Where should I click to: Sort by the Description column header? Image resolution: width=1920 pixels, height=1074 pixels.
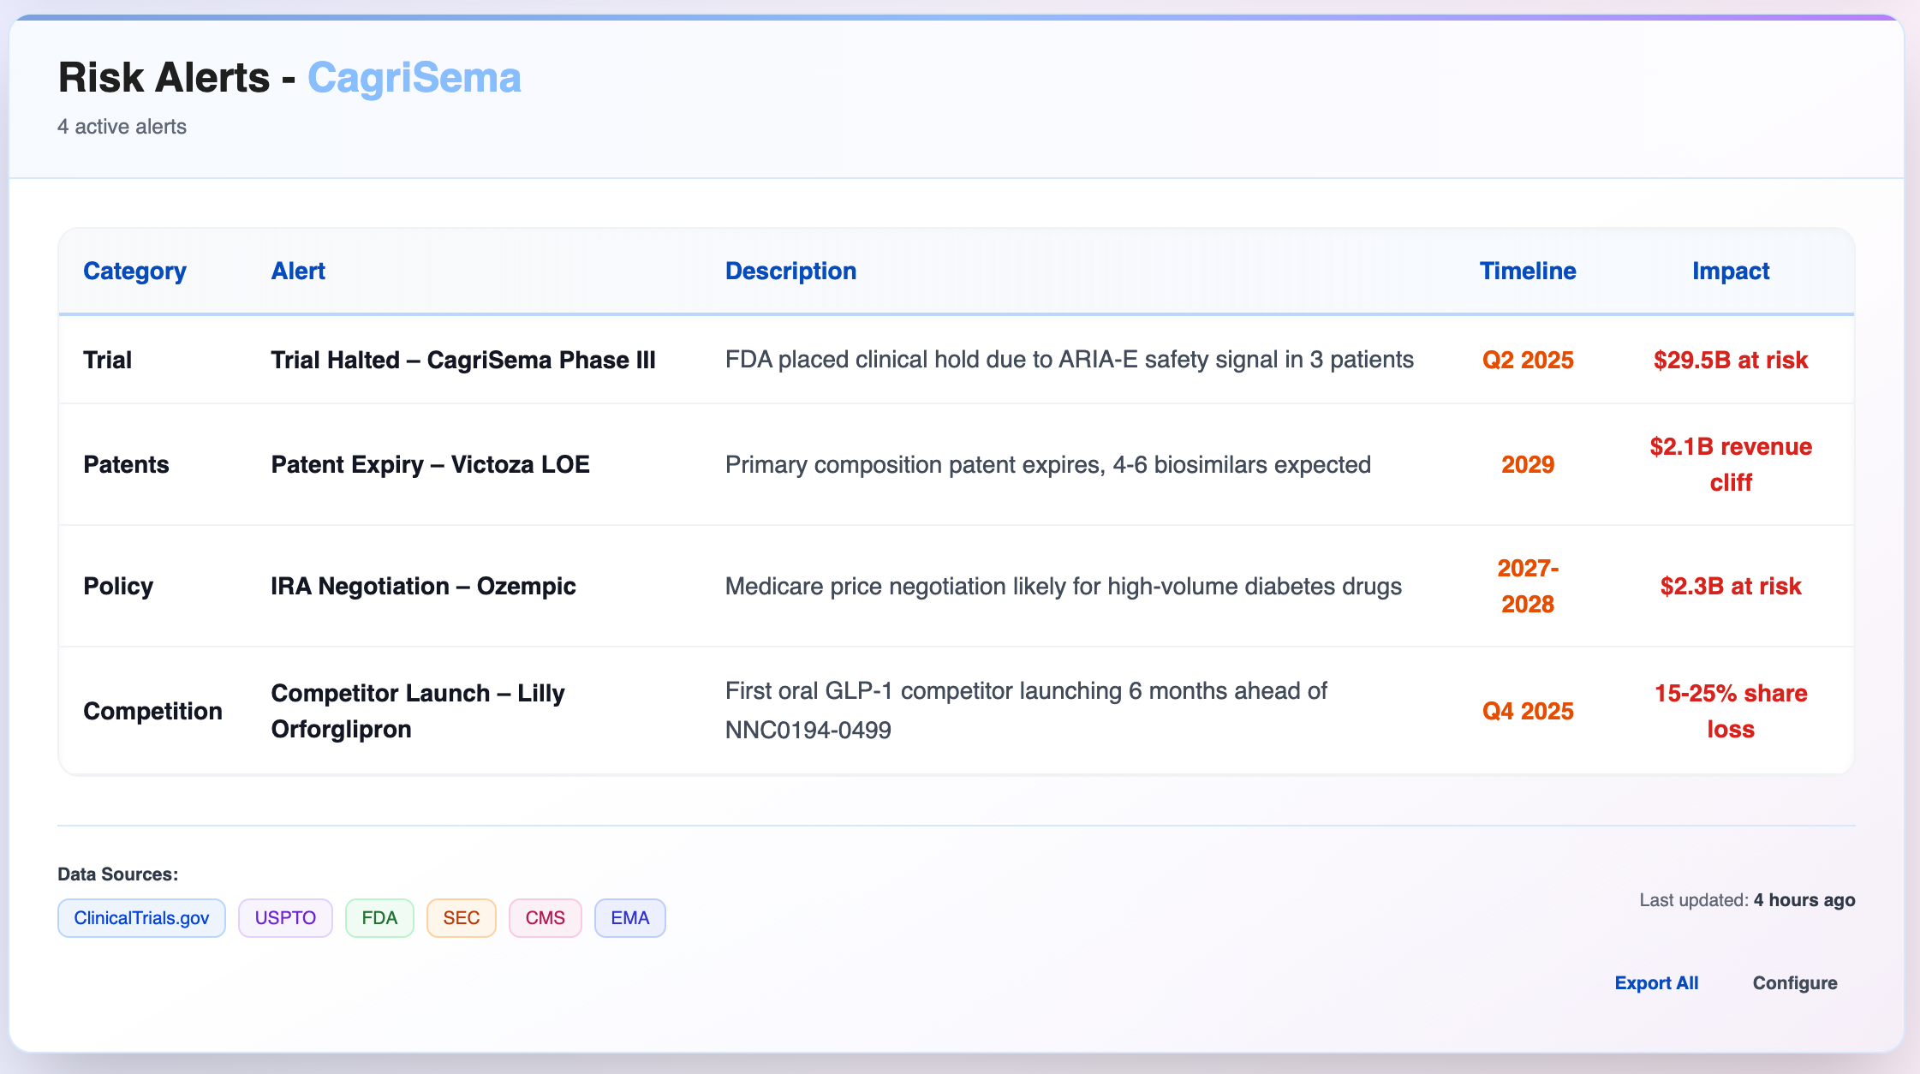point(790,271)
